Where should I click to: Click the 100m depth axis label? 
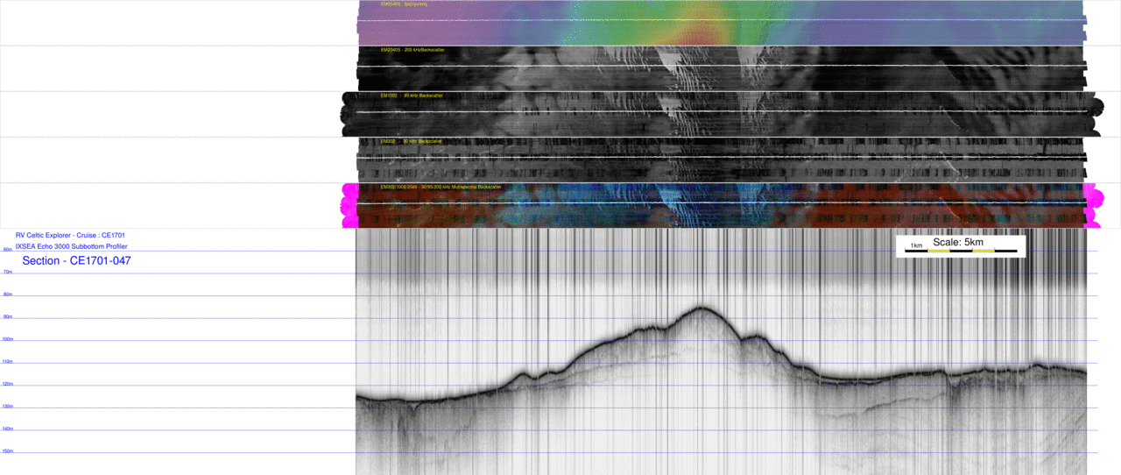click(x=8, y=339)
